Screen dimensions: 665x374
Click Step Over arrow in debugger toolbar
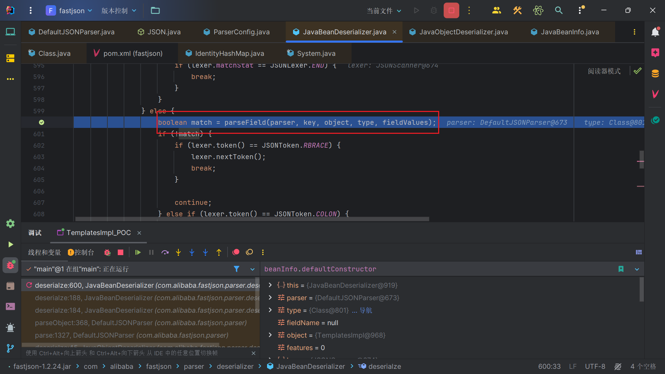pos(165,252)
